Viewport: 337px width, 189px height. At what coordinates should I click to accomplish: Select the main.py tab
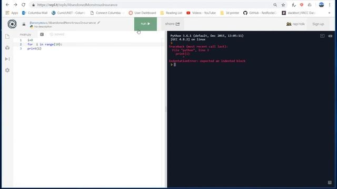point(25,34)
